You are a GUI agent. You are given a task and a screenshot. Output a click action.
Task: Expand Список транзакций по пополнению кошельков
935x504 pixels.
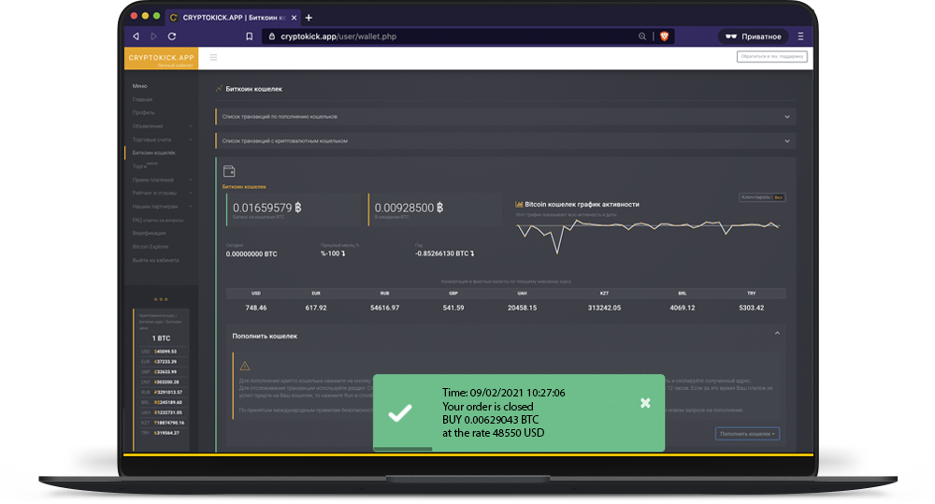(506, 117)
